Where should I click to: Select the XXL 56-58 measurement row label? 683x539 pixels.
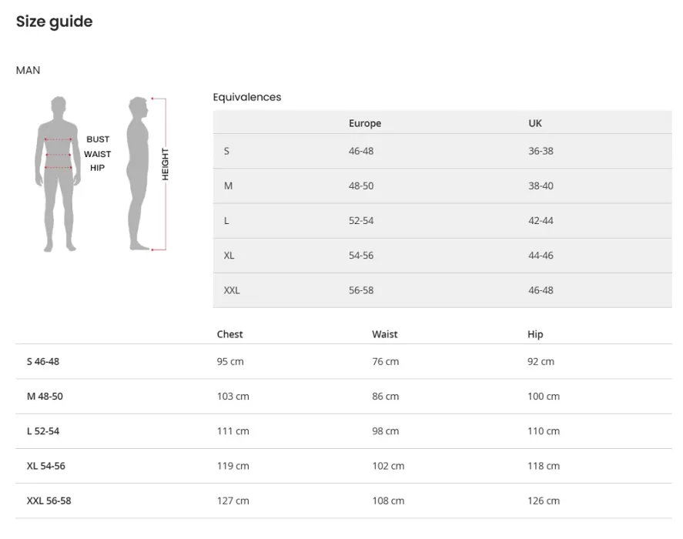pyautogui.click(x=49, y=500)
